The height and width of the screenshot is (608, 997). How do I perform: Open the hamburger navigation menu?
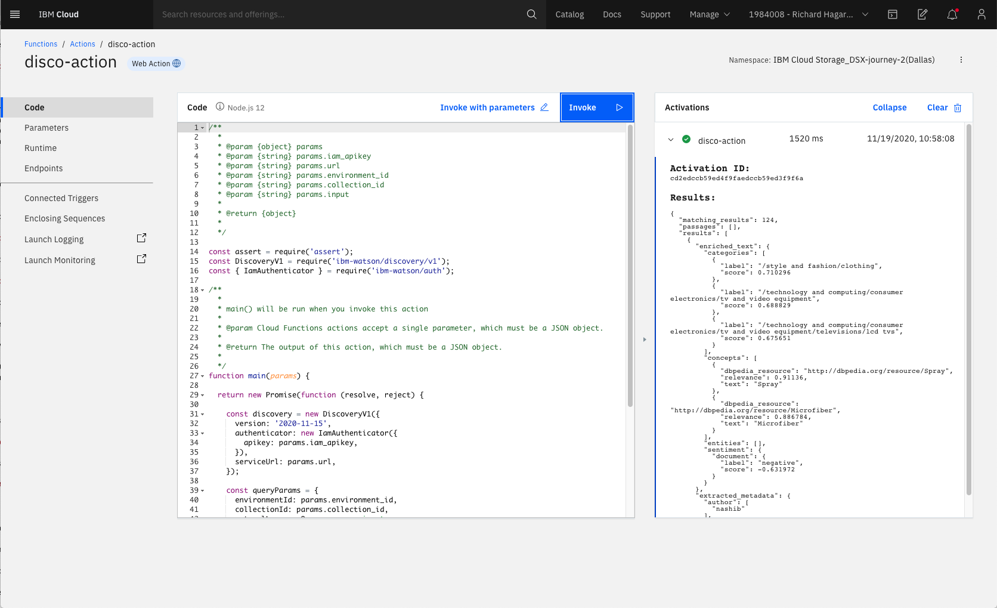coord(15,14)
